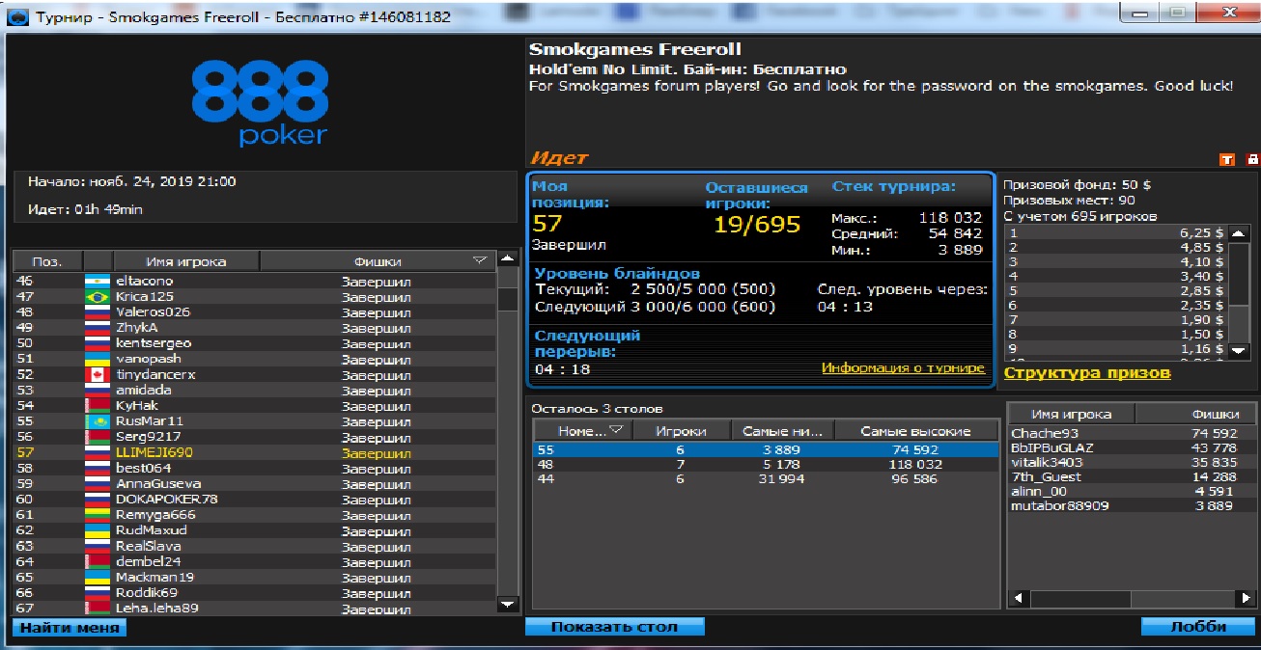Click the flag icon beside dembel24
Image resolution: width=1261 pixels, height=650 pixels.
pos(97,562)
